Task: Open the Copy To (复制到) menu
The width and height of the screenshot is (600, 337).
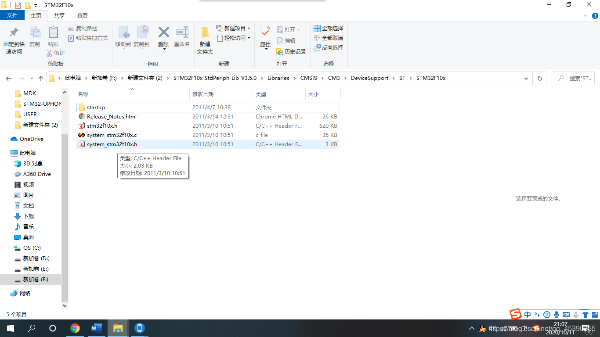Action: coord(141,37)
